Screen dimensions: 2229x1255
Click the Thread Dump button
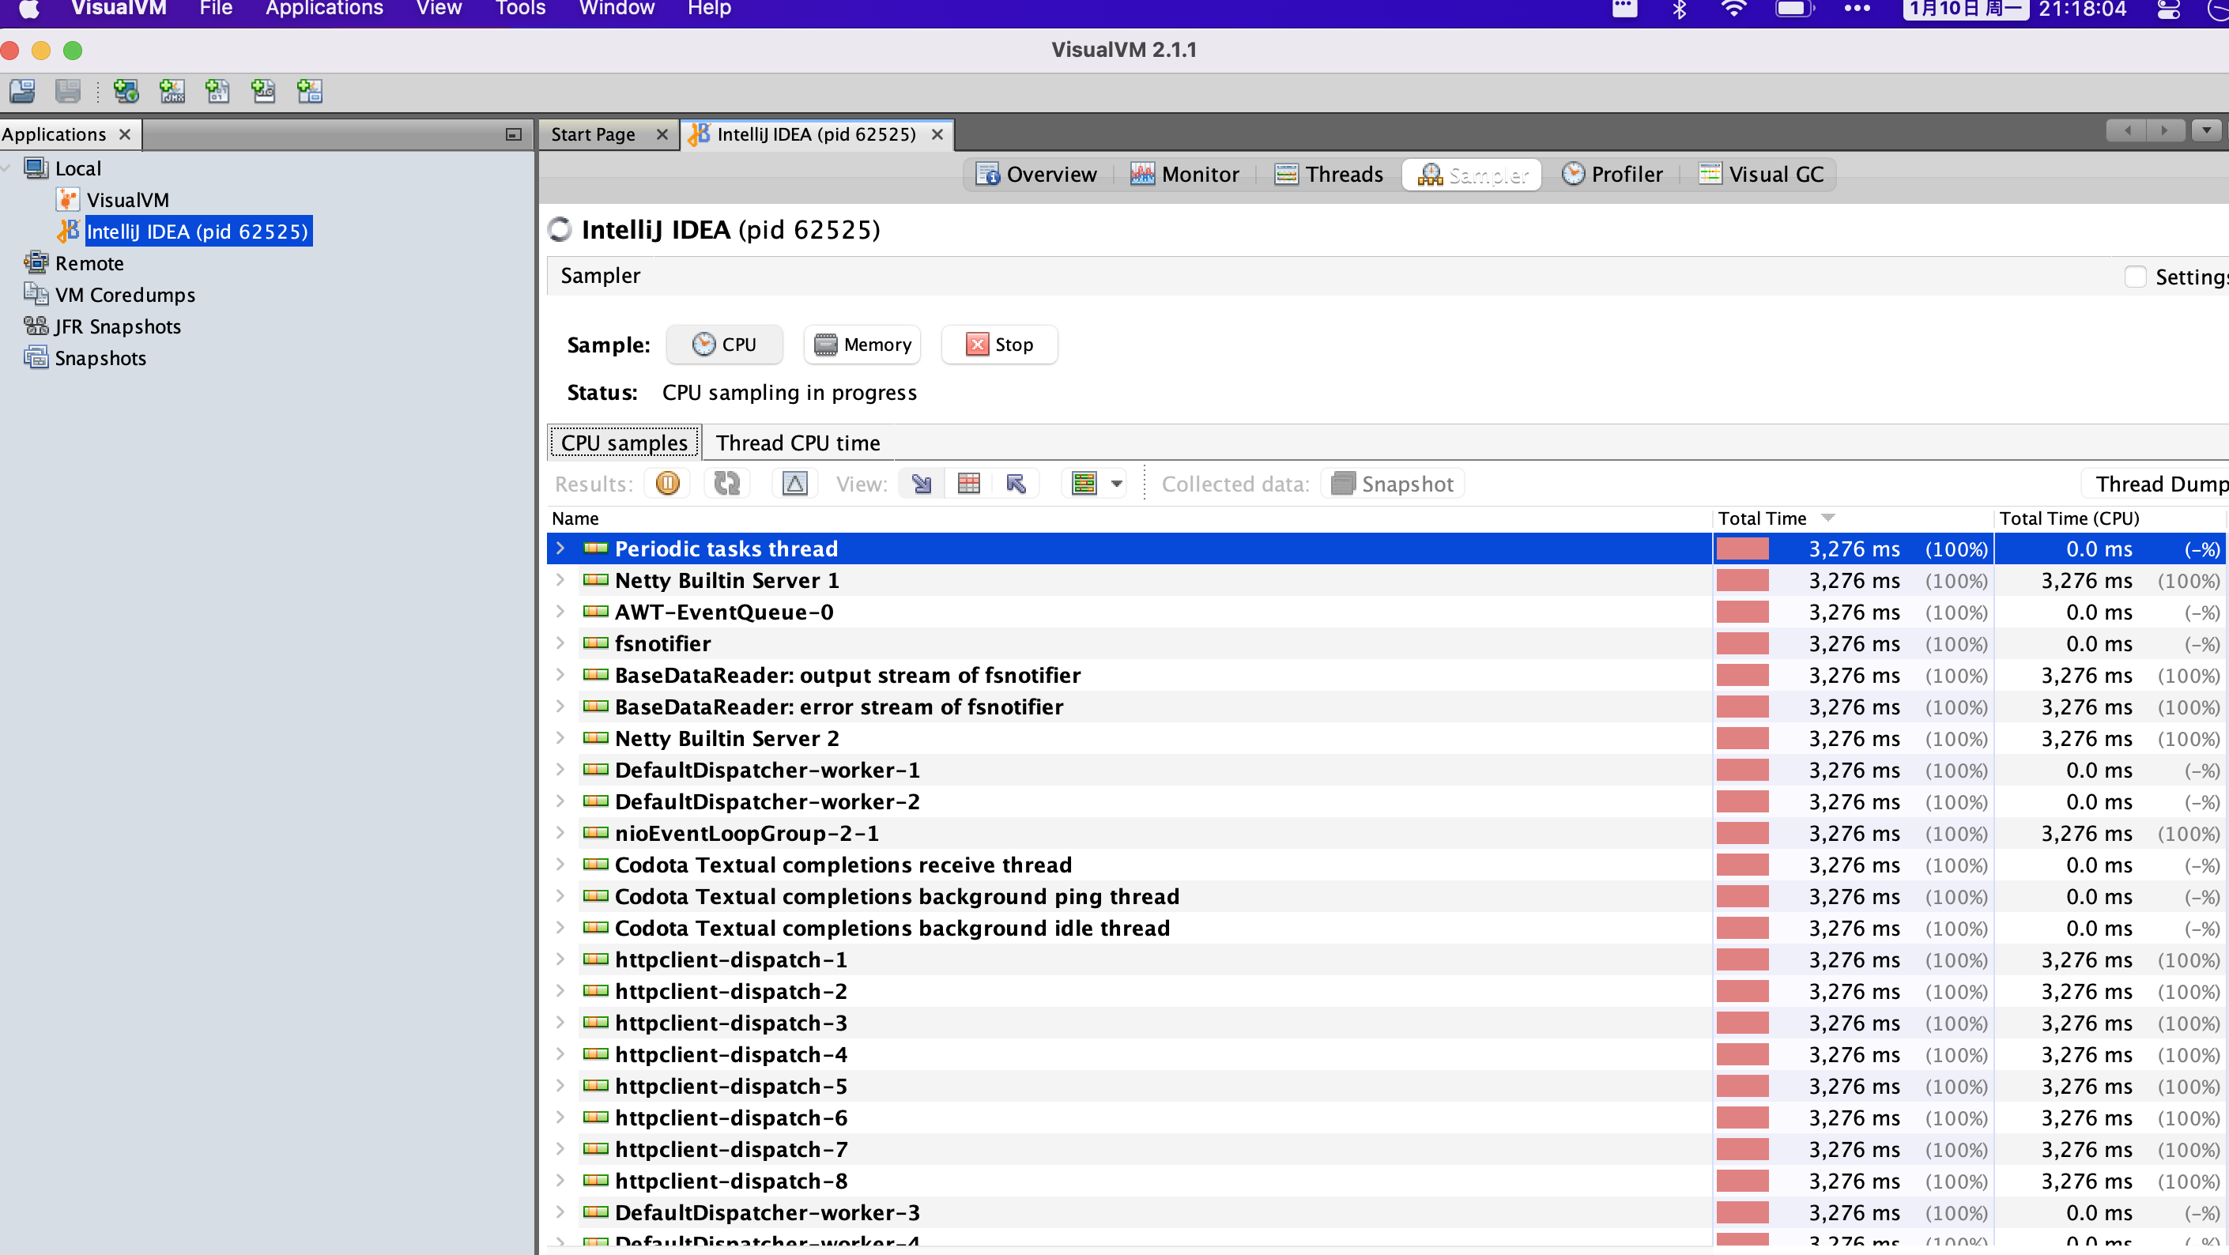[2159, 484]
